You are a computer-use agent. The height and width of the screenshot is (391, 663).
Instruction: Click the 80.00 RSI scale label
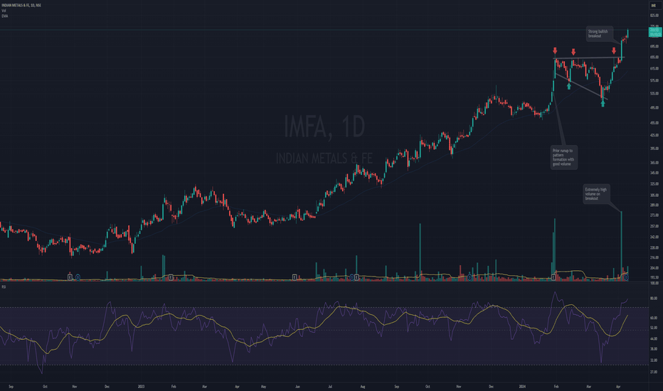pyautogui.click(x=654, y=298)
